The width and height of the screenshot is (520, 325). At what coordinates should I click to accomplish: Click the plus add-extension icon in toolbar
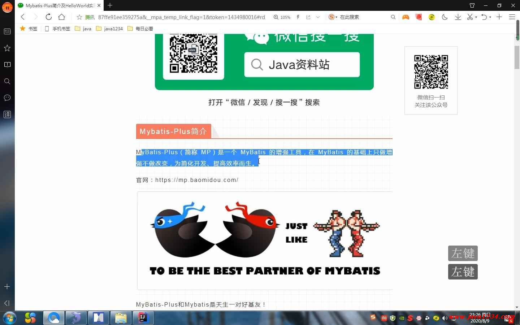click(499, 17)
